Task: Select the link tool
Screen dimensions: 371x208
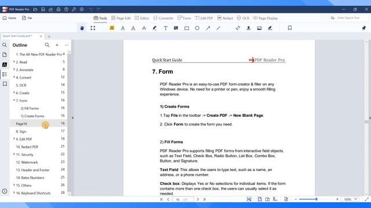Action: point(238,28)
